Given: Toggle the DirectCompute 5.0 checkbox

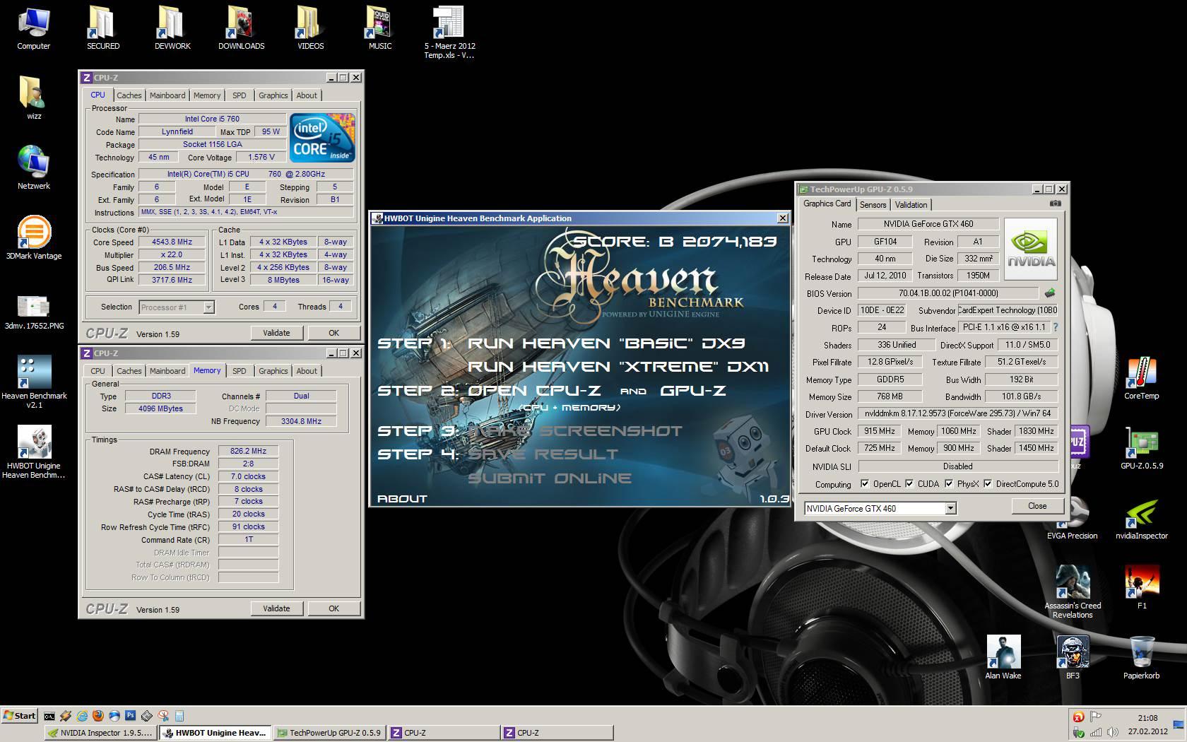Looking at the screenshot, I should point(988,484).
